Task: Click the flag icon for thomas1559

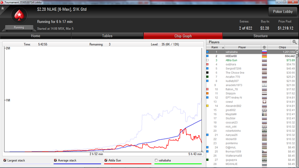Action: [x=264, y=151]
